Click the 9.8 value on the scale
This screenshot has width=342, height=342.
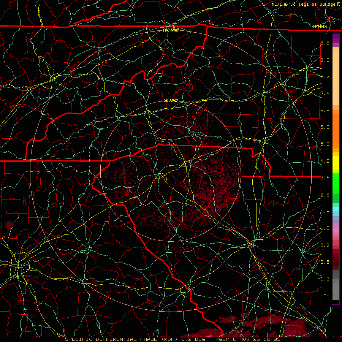325,43
